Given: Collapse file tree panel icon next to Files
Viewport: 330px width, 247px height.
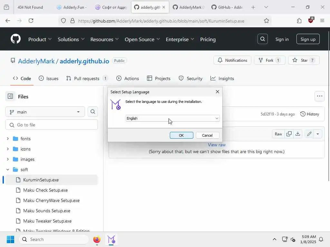Looking at the screenshot, I should 10,96.
